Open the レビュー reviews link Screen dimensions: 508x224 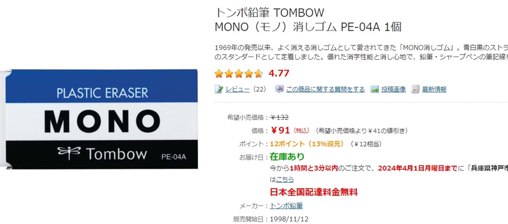pos(238,89)
